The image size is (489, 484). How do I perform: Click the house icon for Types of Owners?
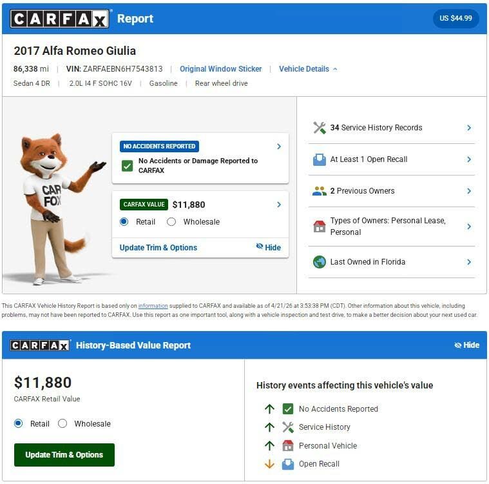tap(320, 227)
